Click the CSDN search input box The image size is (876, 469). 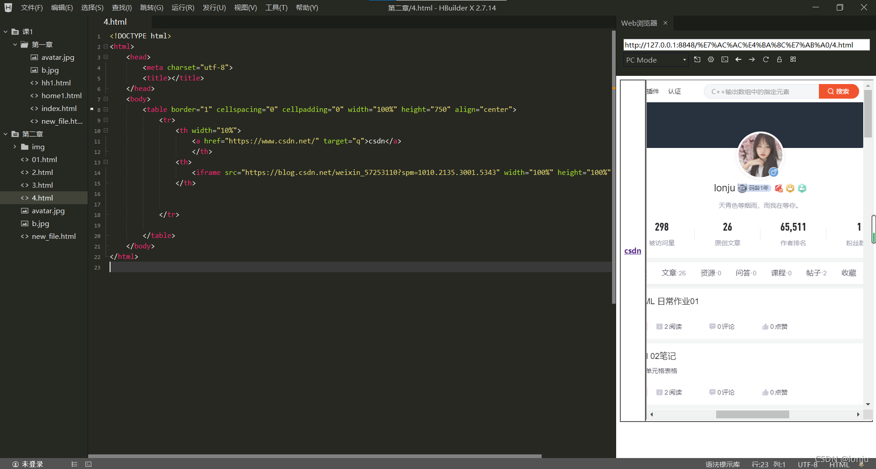click(x=761, y=91)
